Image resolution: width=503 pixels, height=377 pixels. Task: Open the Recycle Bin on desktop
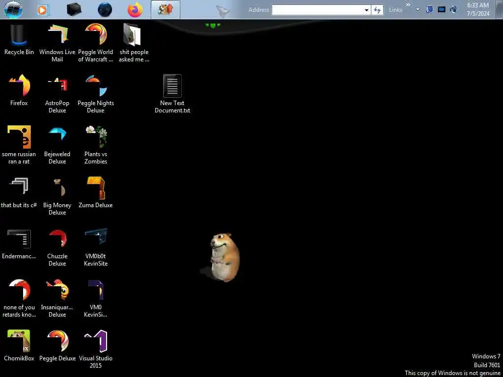click(19, 40)
